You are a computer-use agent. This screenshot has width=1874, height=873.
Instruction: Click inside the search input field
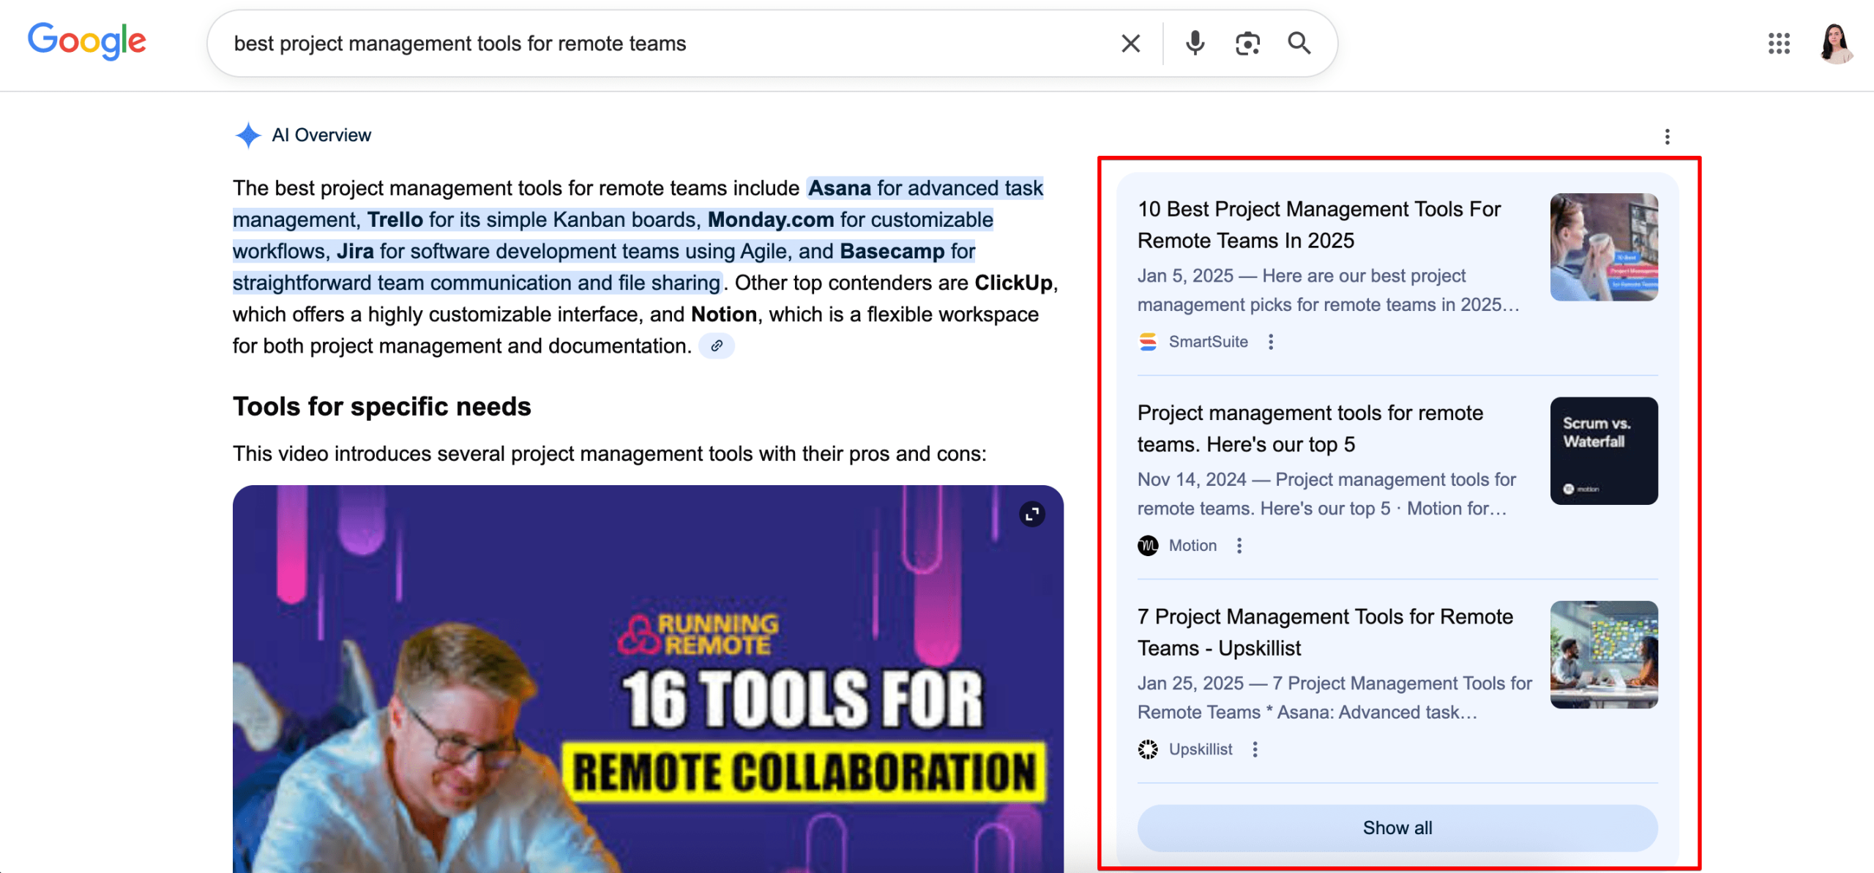click(659, 43)
